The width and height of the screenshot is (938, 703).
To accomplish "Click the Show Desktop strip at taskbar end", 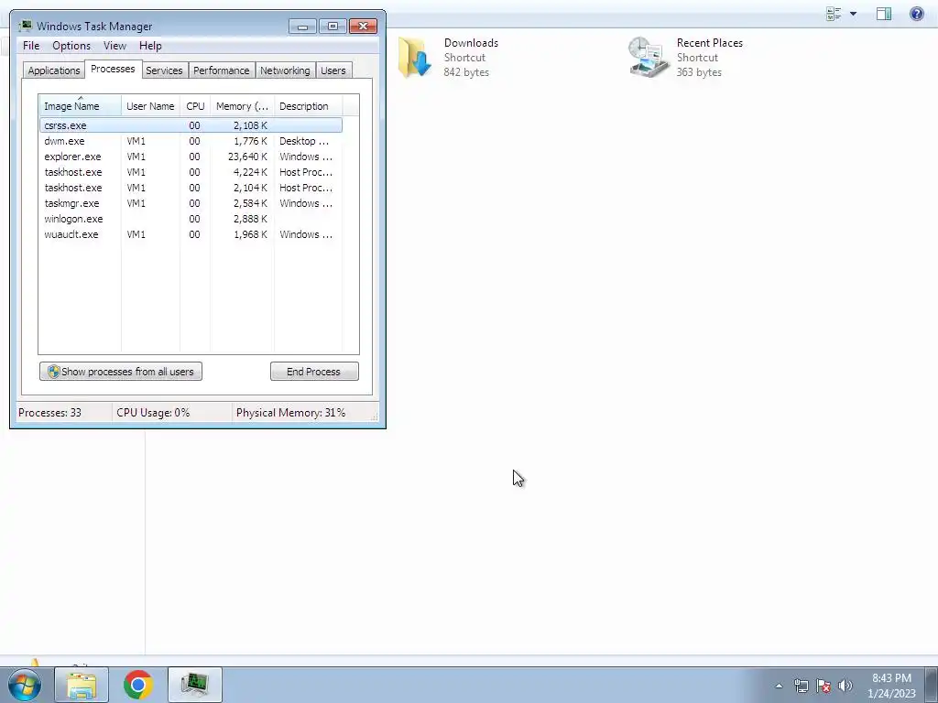I will [932, 685].
